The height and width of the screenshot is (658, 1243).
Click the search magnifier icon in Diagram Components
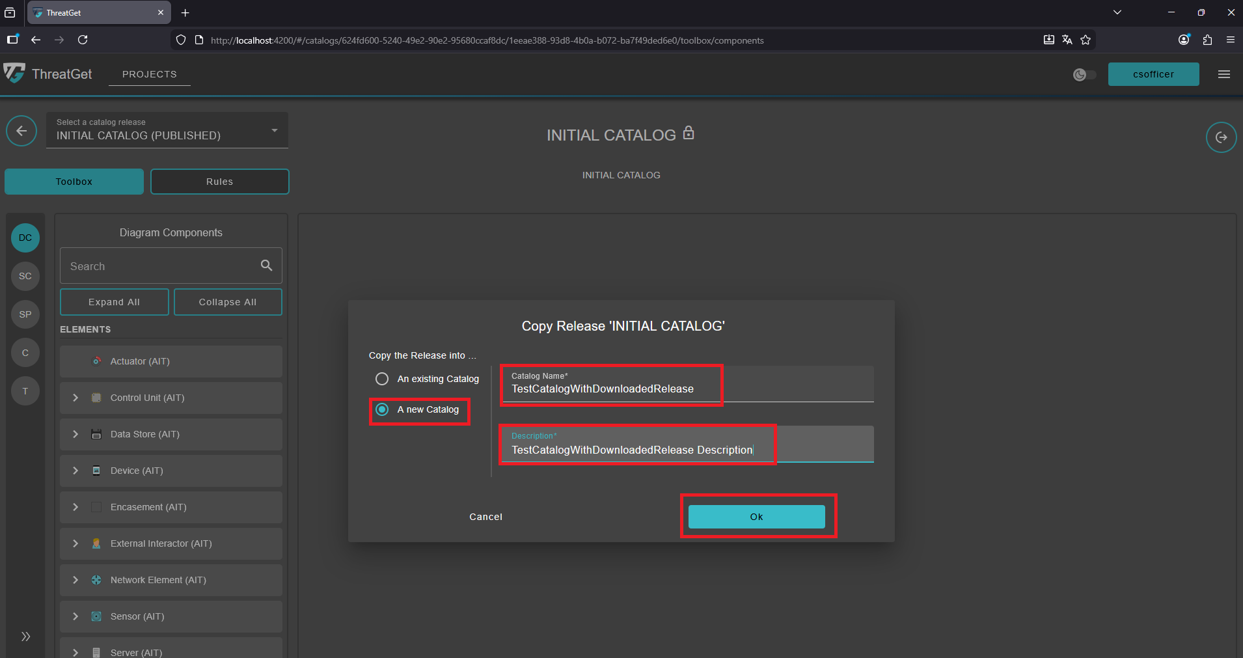pyautogui.click(x=266, y=266)
